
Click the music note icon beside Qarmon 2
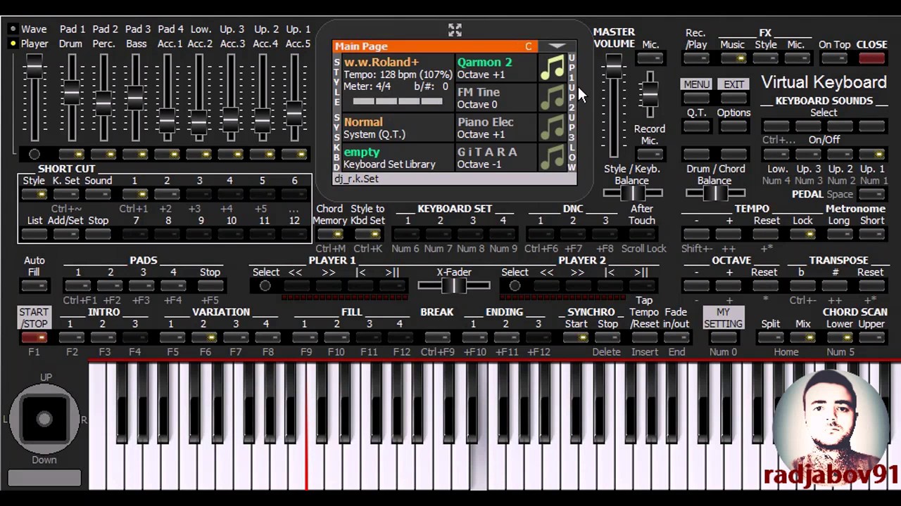(553, 67)
